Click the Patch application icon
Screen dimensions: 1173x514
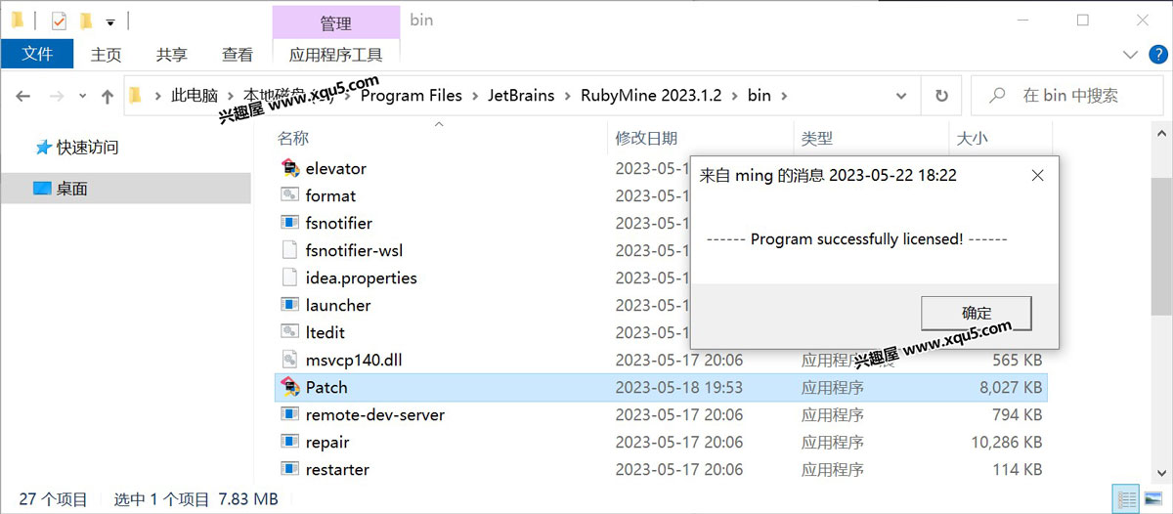click(x=289, y=387)
